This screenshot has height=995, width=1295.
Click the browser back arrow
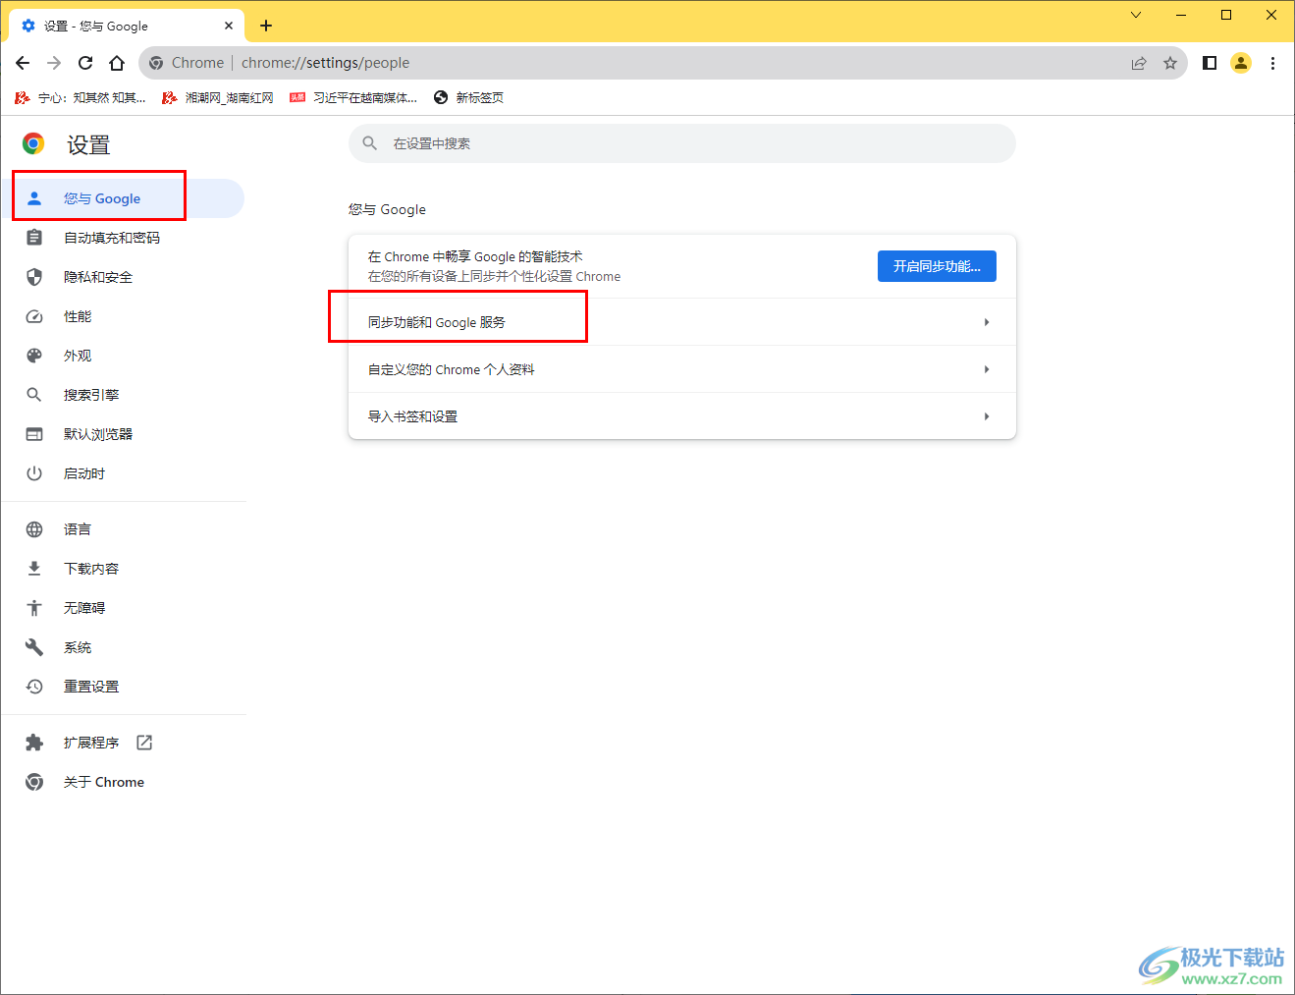click(x=23, y=63)
